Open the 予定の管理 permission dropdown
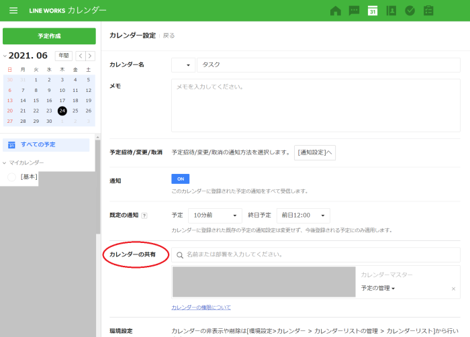Screen dimensions: 470x337 (x=377, y=288)
